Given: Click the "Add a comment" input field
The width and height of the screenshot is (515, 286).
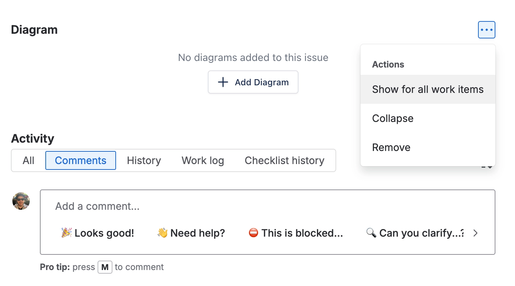Looking at the screenshot, I should (x=145, y=206).
